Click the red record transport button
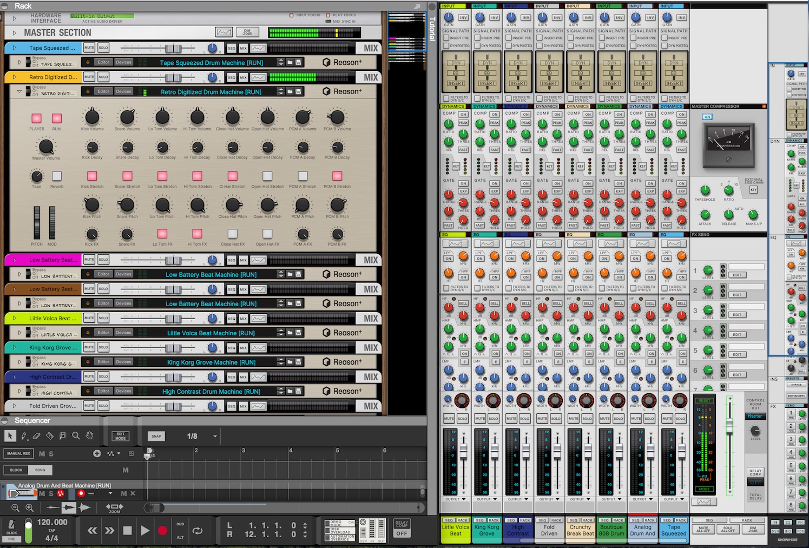The height and width of the screenshot is (548, 809). click(x=162, y=531)
